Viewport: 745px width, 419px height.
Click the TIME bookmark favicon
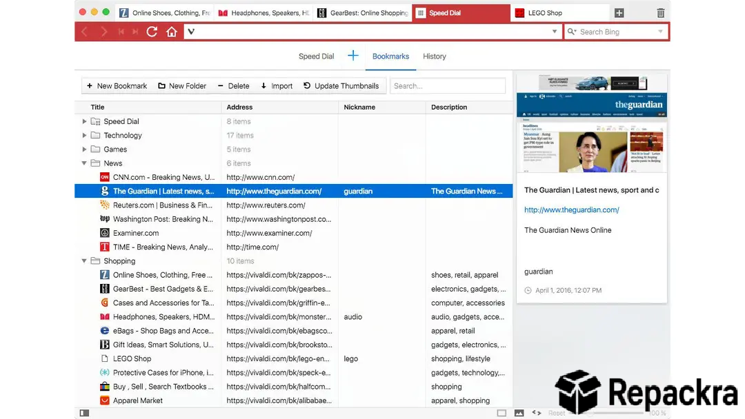105,247
